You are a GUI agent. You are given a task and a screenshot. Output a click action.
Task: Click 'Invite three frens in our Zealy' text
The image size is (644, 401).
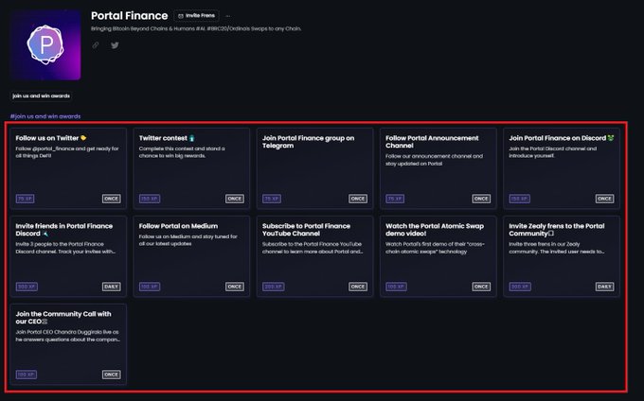tap(557, 248)
